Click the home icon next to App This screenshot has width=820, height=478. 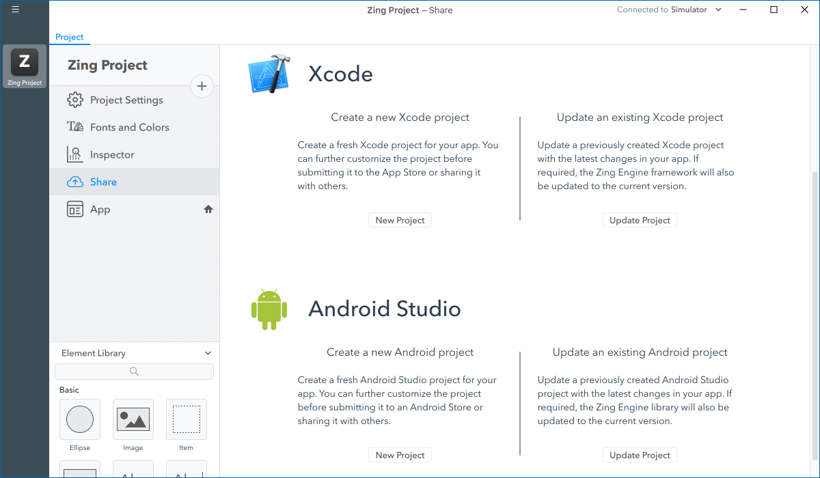click(x=208, y=210)
